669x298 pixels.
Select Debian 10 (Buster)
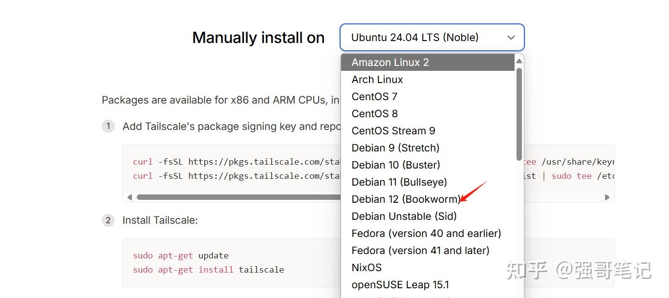pyautogui.click(x=396, y=165)
